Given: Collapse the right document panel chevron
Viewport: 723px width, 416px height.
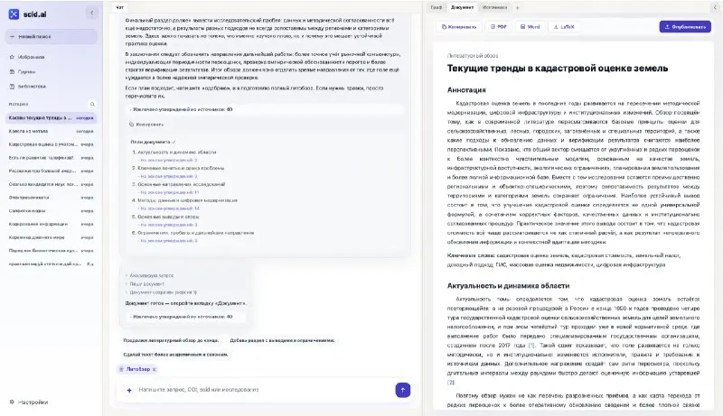Looking at the screenshot, I should pos(715,7).
